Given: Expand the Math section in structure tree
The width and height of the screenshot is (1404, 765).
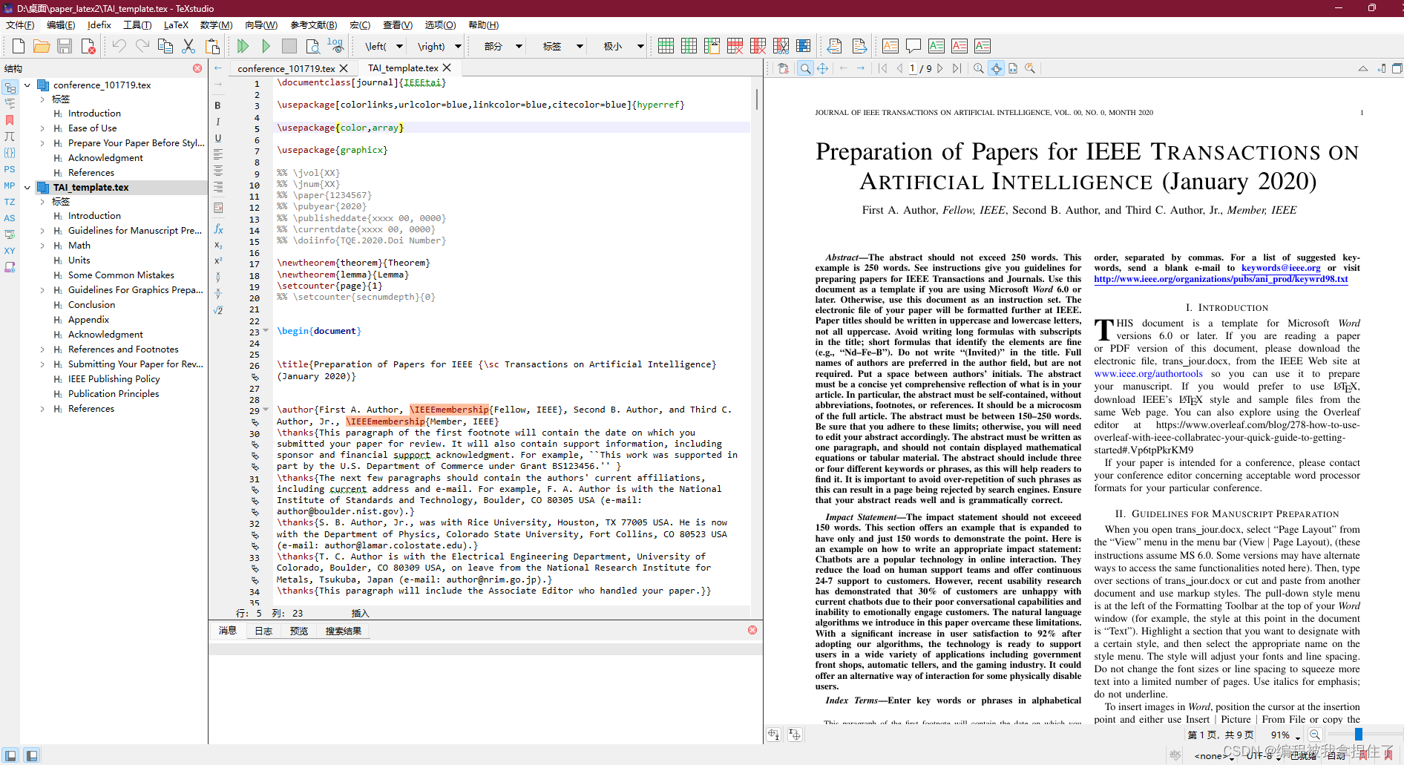Looking at the screenshot, I should pos(42,246).
